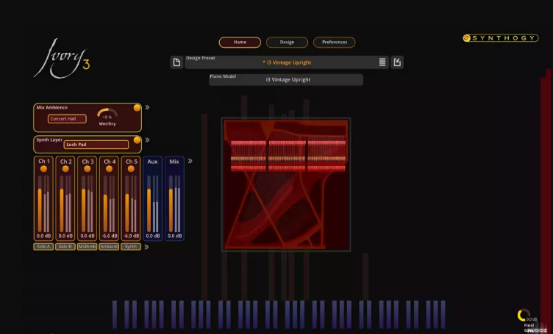
Task: Click the Aux channel fader
Action: [x=149, y=204]
